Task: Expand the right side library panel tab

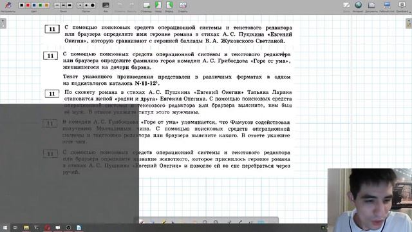Action: point(409,23)
